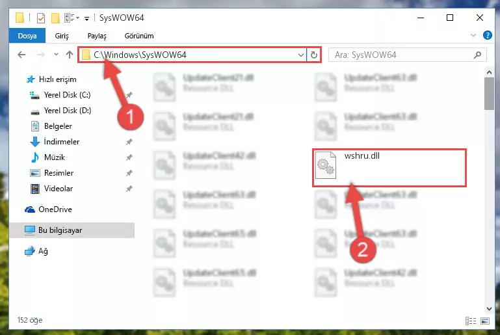Switch to large icons view in status bar

click(x=485, y=321)
